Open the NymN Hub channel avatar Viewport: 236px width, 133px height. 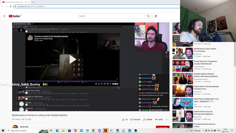15,127
